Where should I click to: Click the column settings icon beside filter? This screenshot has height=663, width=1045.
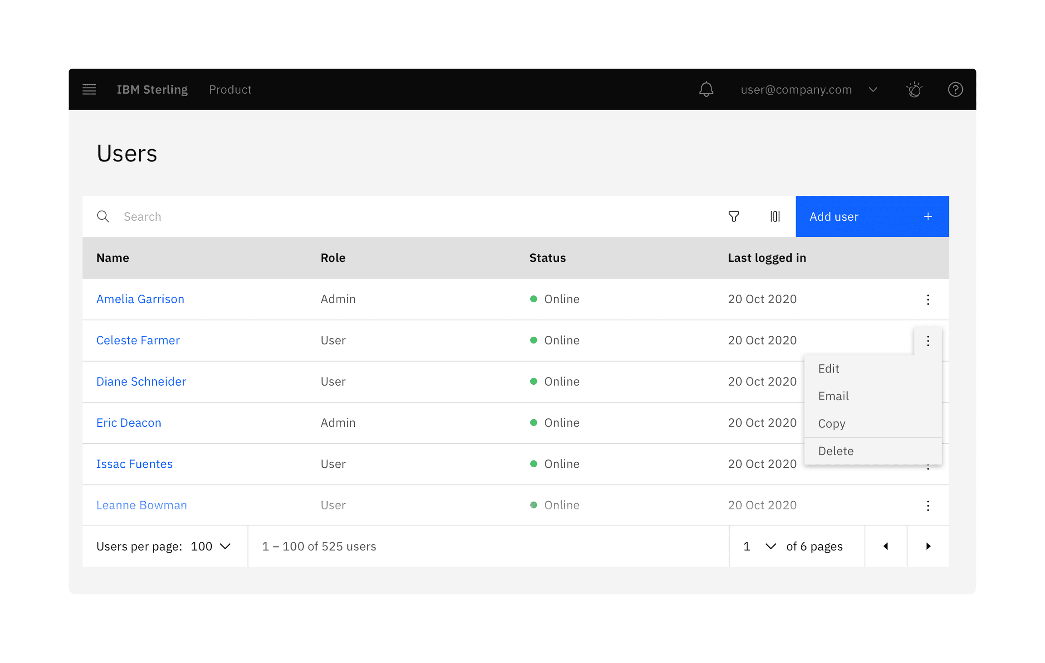[775, 216]
